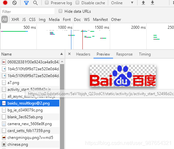Filter requests by Media
This screenshot has height=149, width=174.
point(54,20)
